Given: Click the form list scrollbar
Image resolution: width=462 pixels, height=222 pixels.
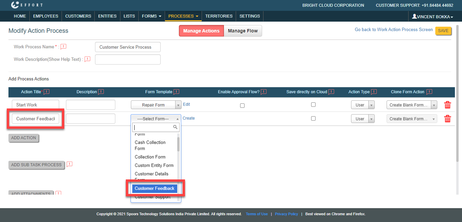Looking at the screenshot, I should pyautogui.click(x=178, y=145).
